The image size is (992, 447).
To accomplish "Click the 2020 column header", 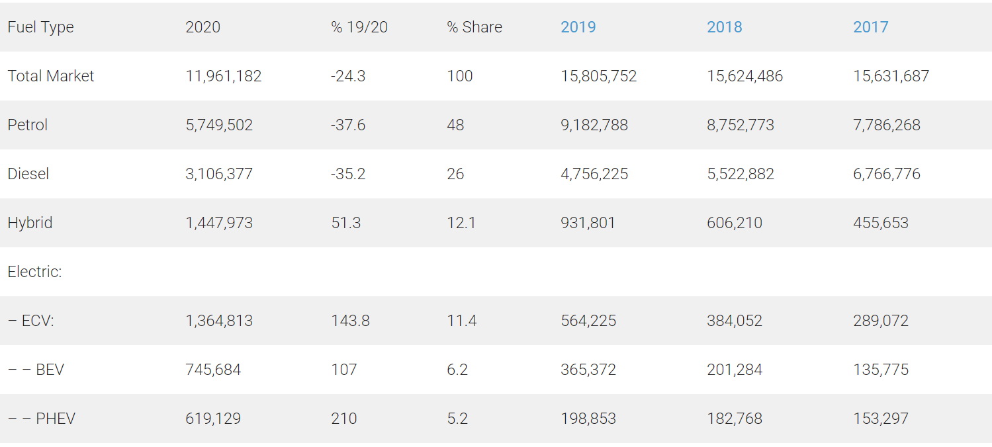I will pyautogui.click(x=203, y=27).
